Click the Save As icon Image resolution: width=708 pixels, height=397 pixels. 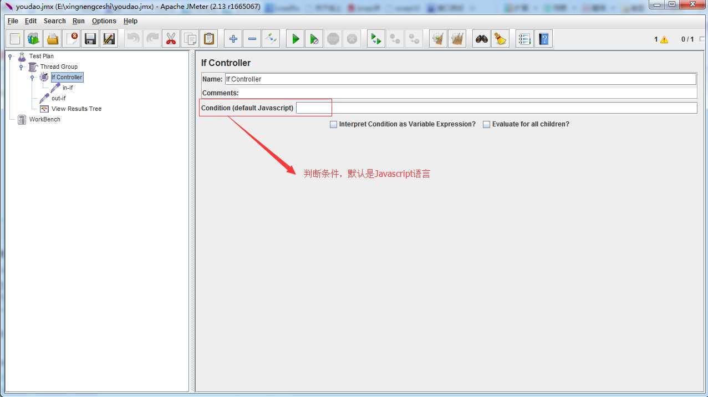tap(109, 39)
